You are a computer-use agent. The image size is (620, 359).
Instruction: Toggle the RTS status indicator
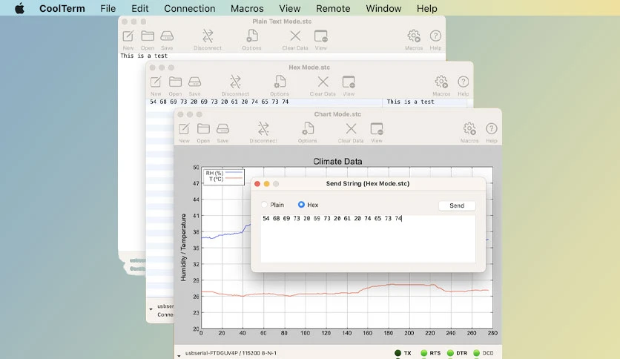click(x=424, y=353)
